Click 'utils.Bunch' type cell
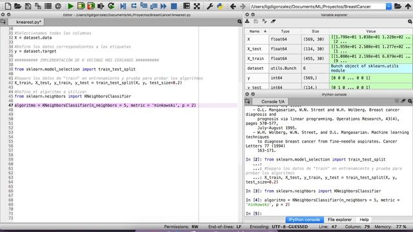Viewport: 413px width, 232px height. [x=285, y=68]
